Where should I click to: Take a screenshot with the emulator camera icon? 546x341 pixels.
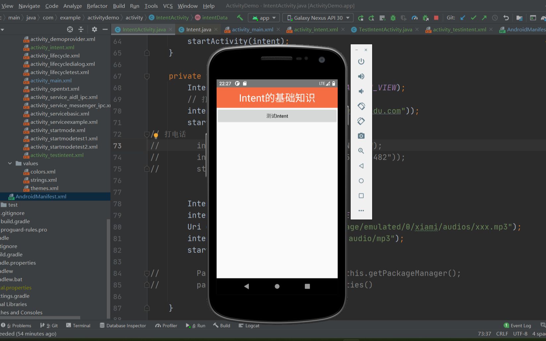pyautogui.click(x=361, y=136)
